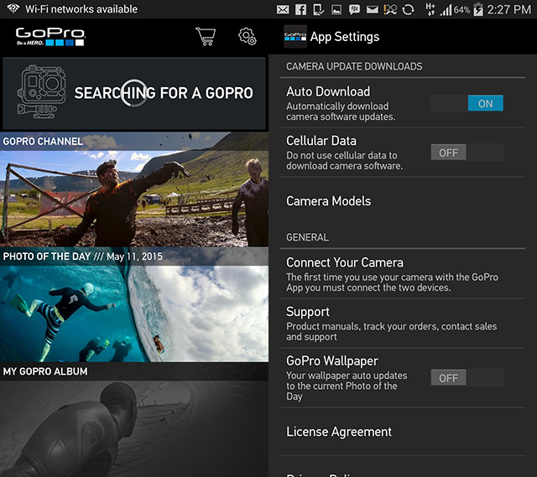Tap the BBM chat notification icon
This screenshot has width=537, height=477.
pyautogui.click(x=354, y=10)
